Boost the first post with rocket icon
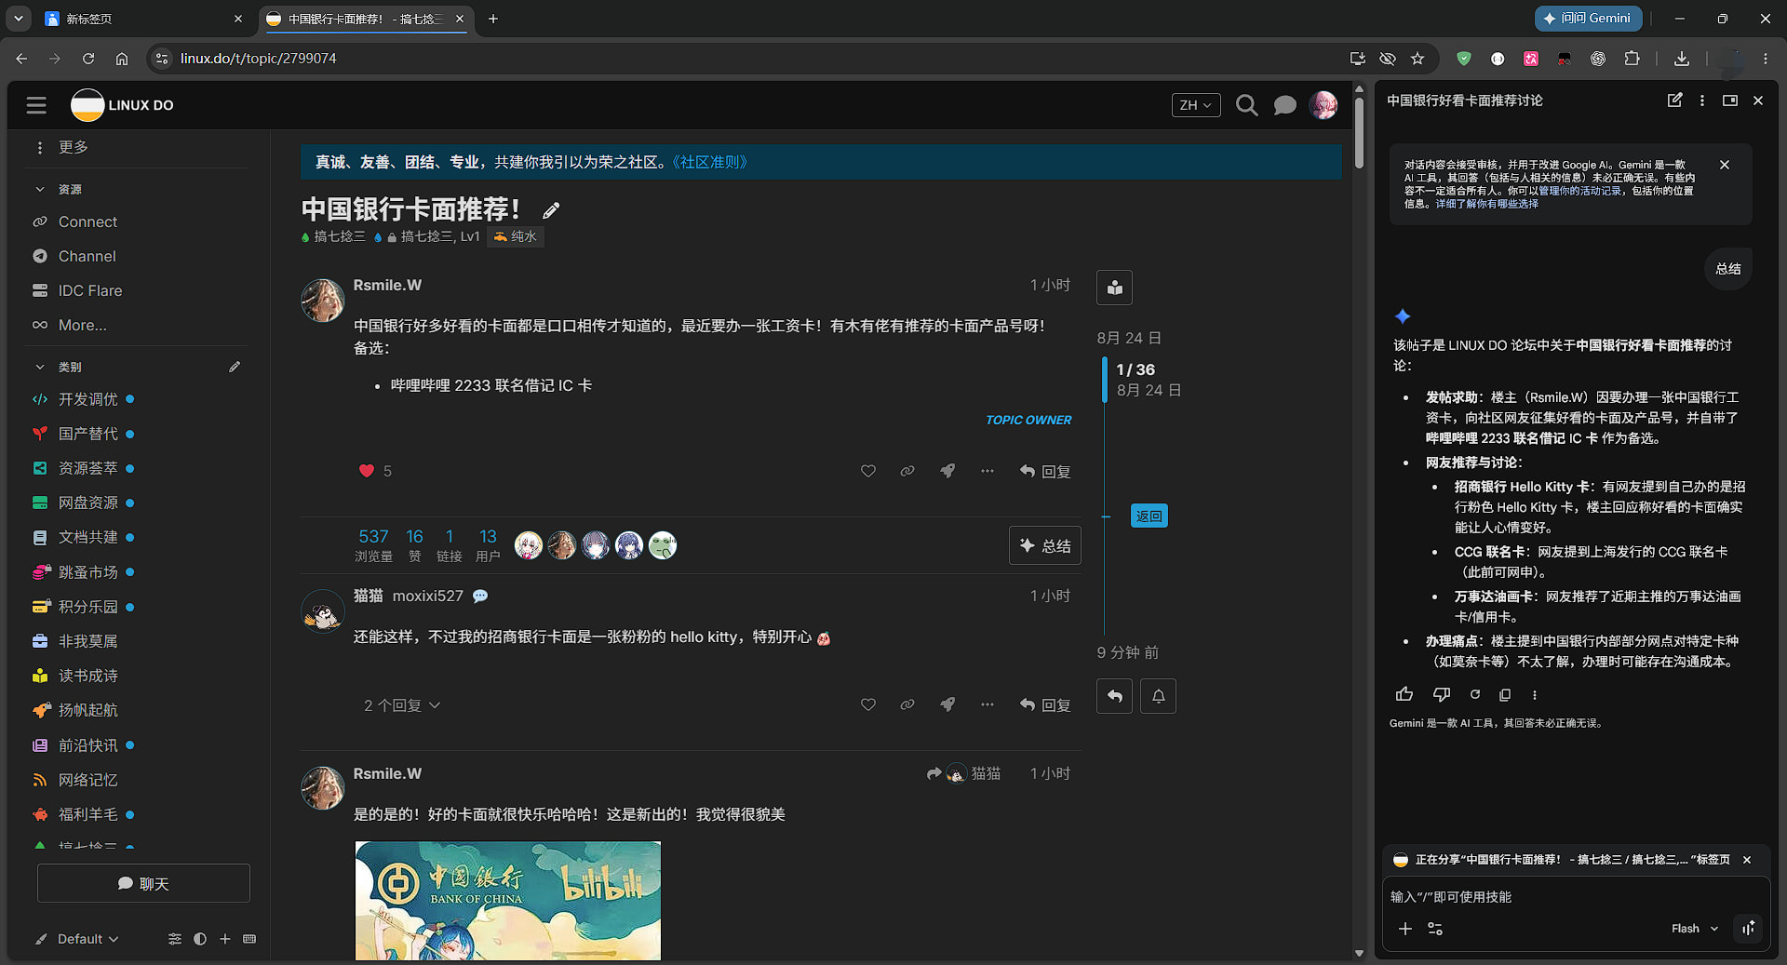Screen dimensions: 1787x965 click(947, 471)
